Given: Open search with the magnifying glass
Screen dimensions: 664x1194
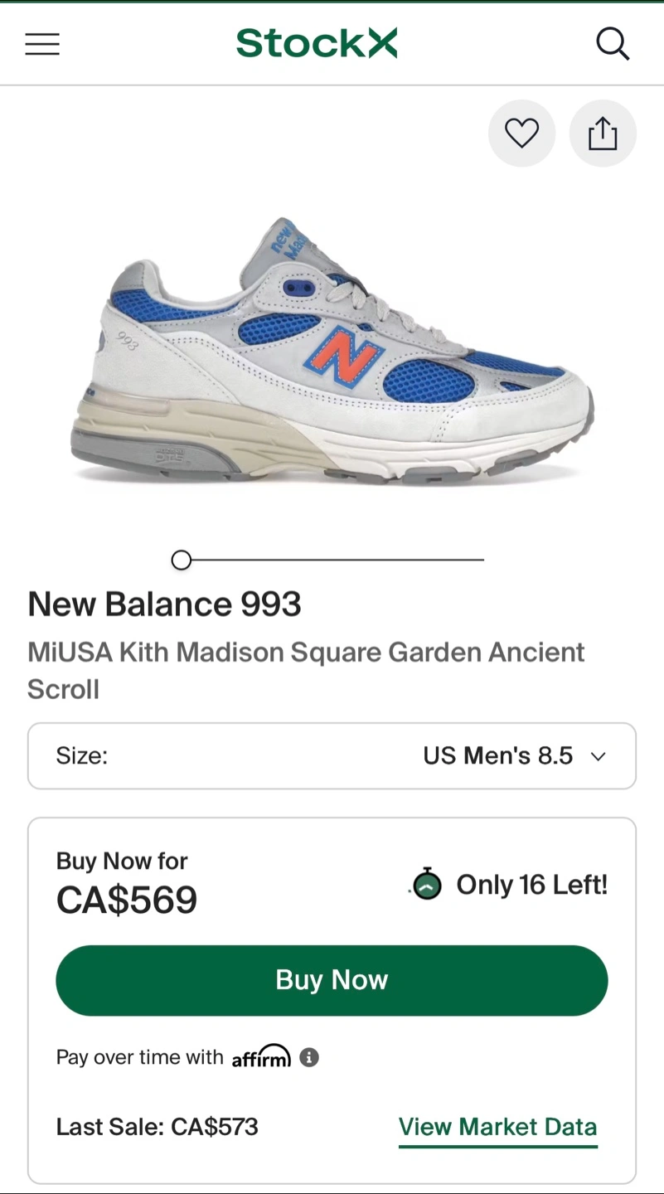Looking at the screenshot, I should coord(613,44).
